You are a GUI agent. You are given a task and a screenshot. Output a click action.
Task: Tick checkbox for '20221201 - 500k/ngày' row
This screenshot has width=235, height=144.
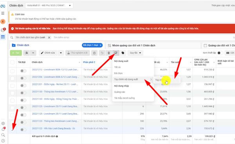(13, 85)
